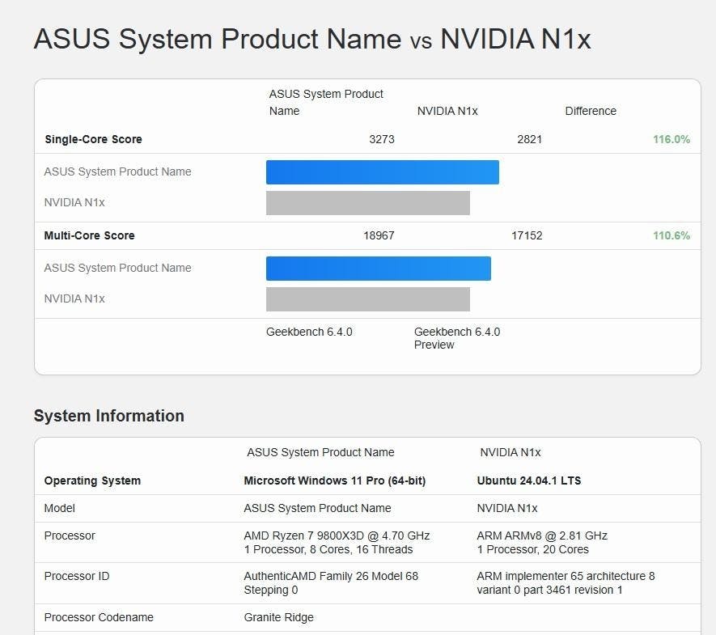Click the blue multi-core bar for ASUS
The image size is (716, 635).
tap(378, 269)
